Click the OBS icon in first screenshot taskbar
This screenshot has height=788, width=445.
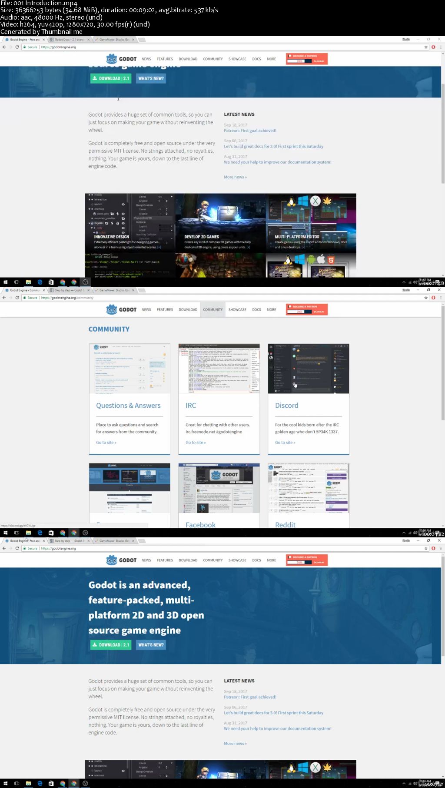[85, 282]
